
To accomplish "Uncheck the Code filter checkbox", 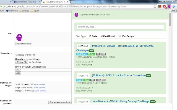I will coord(90,36).
